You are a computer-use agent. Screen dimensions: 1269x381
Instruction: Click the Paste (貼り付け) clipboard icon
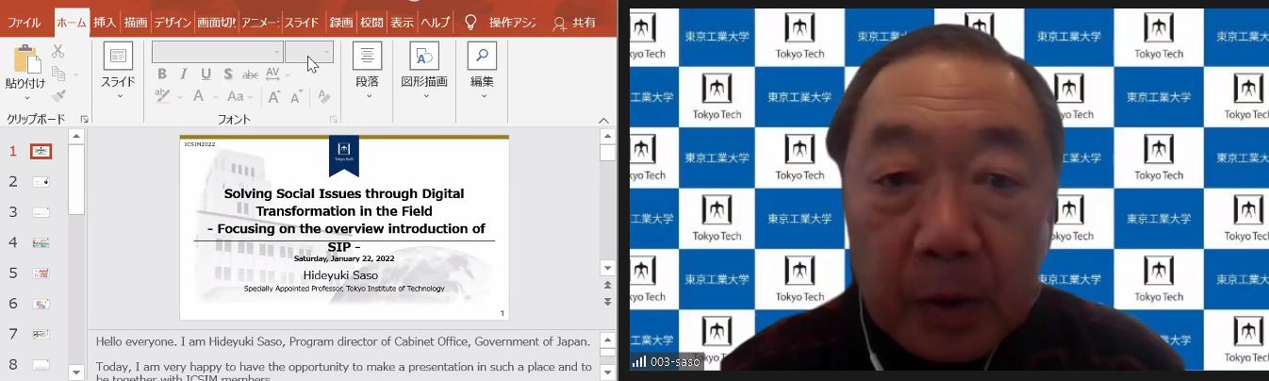[x=25, y=59]
